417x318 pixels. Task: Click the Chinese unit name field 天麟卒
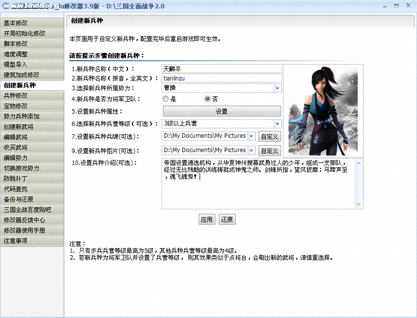221,69
